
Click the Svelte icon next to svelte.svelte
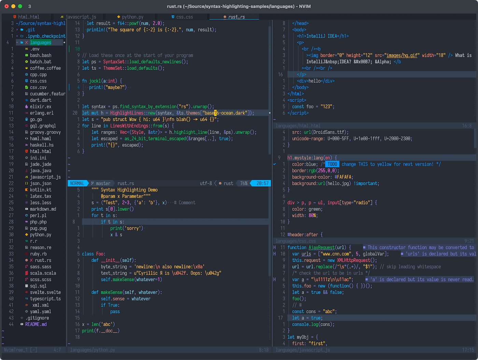27,292
